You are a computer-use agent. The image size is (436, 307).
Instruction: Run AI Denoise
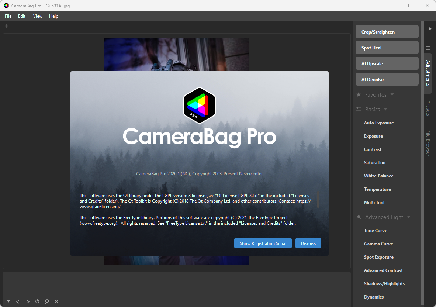click(x=387, y=79)
